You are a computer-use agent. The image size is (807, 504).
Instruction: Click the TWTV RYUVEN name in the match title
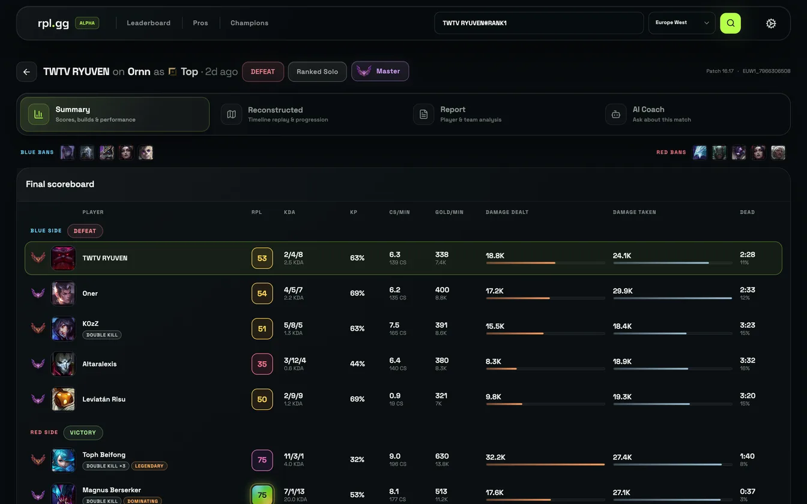[x=76, y=71]
